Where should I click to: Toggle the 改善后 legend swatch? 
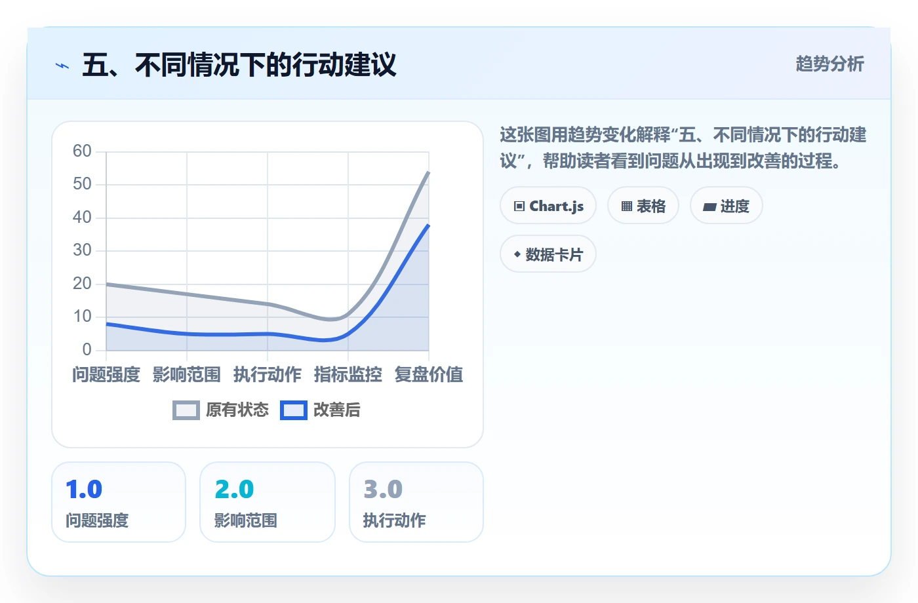point(294,410)
